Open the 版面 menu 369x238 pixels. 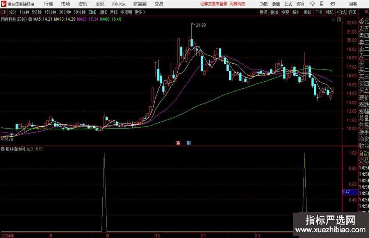click(x=276, y=4)
